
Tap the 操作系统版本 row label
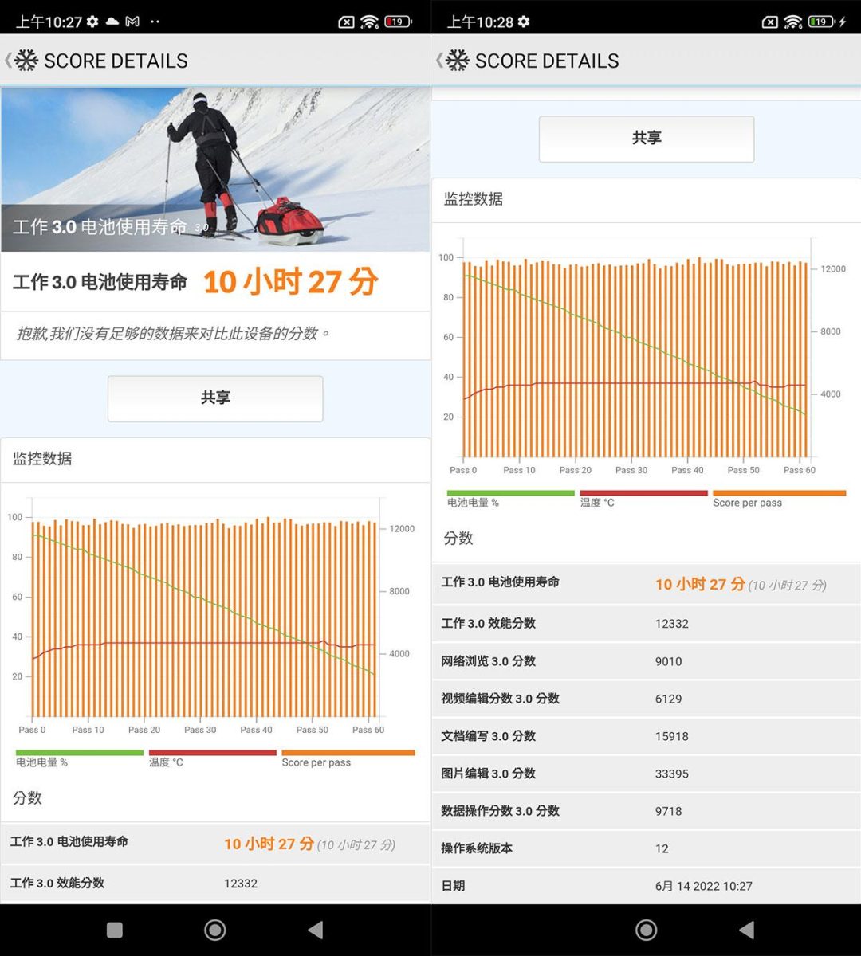pos(477,848)
